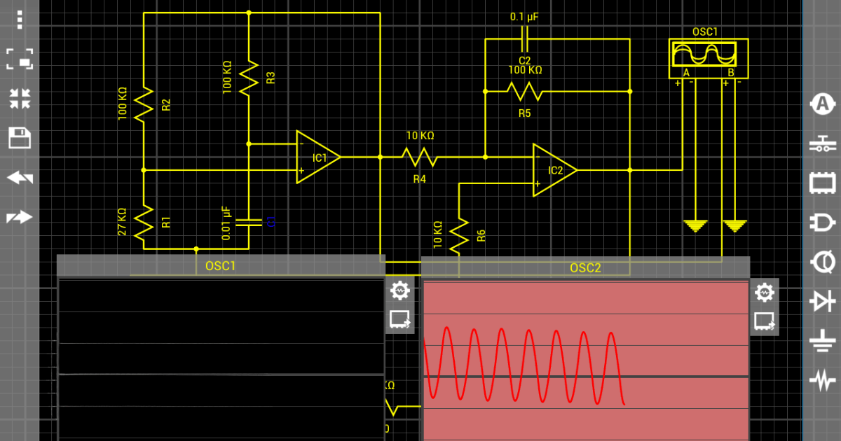Click the OSC2 panel export icon
Screen dimensions: 841x441
[x=764, y=321]
